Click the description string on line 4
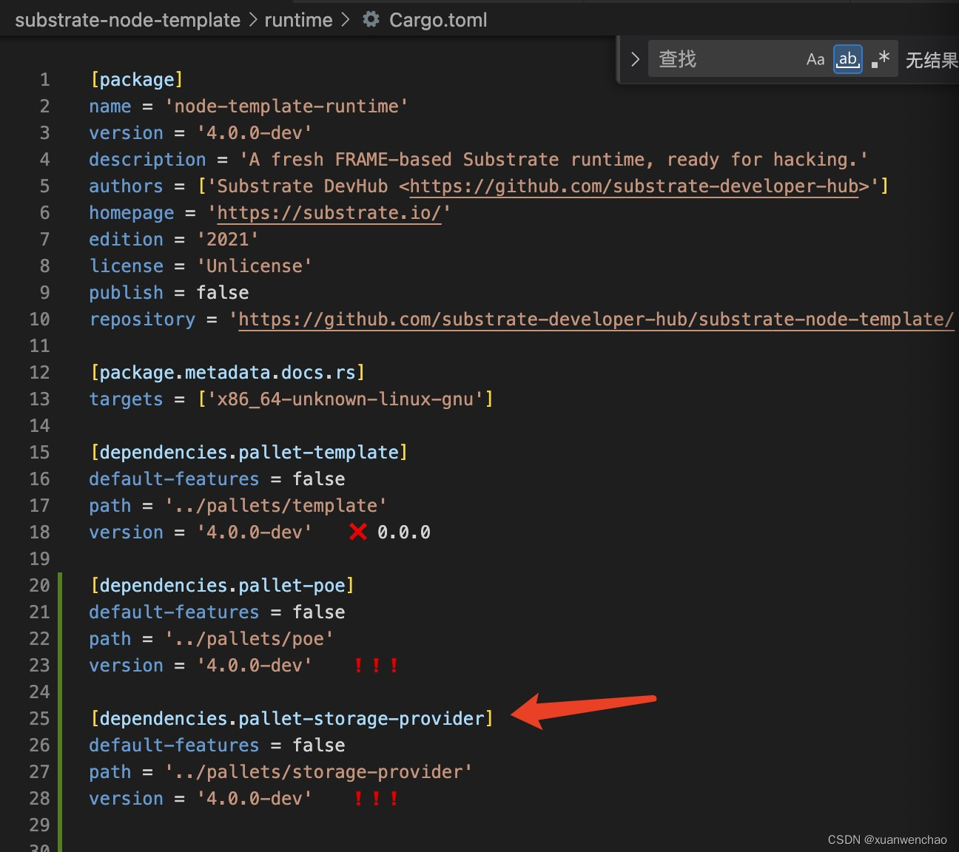 tap(553, 160)
